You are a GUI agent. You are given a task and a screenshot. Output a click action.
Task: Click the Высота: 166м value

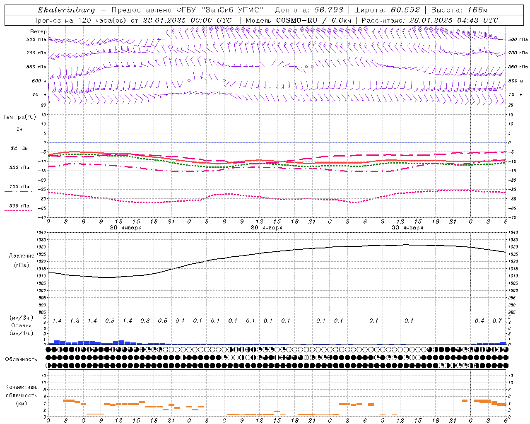click(x=459, y=10)
